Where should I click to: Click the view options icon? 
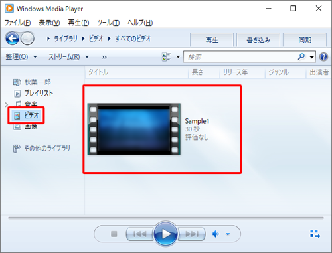(x=167, y=57)
